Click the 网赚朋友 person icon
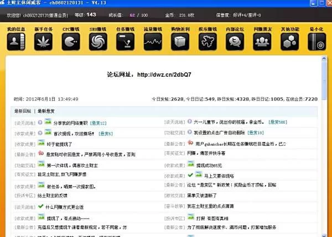Image resolution: width=332 pixels, height=237 pixels. [x=262, y=40]
